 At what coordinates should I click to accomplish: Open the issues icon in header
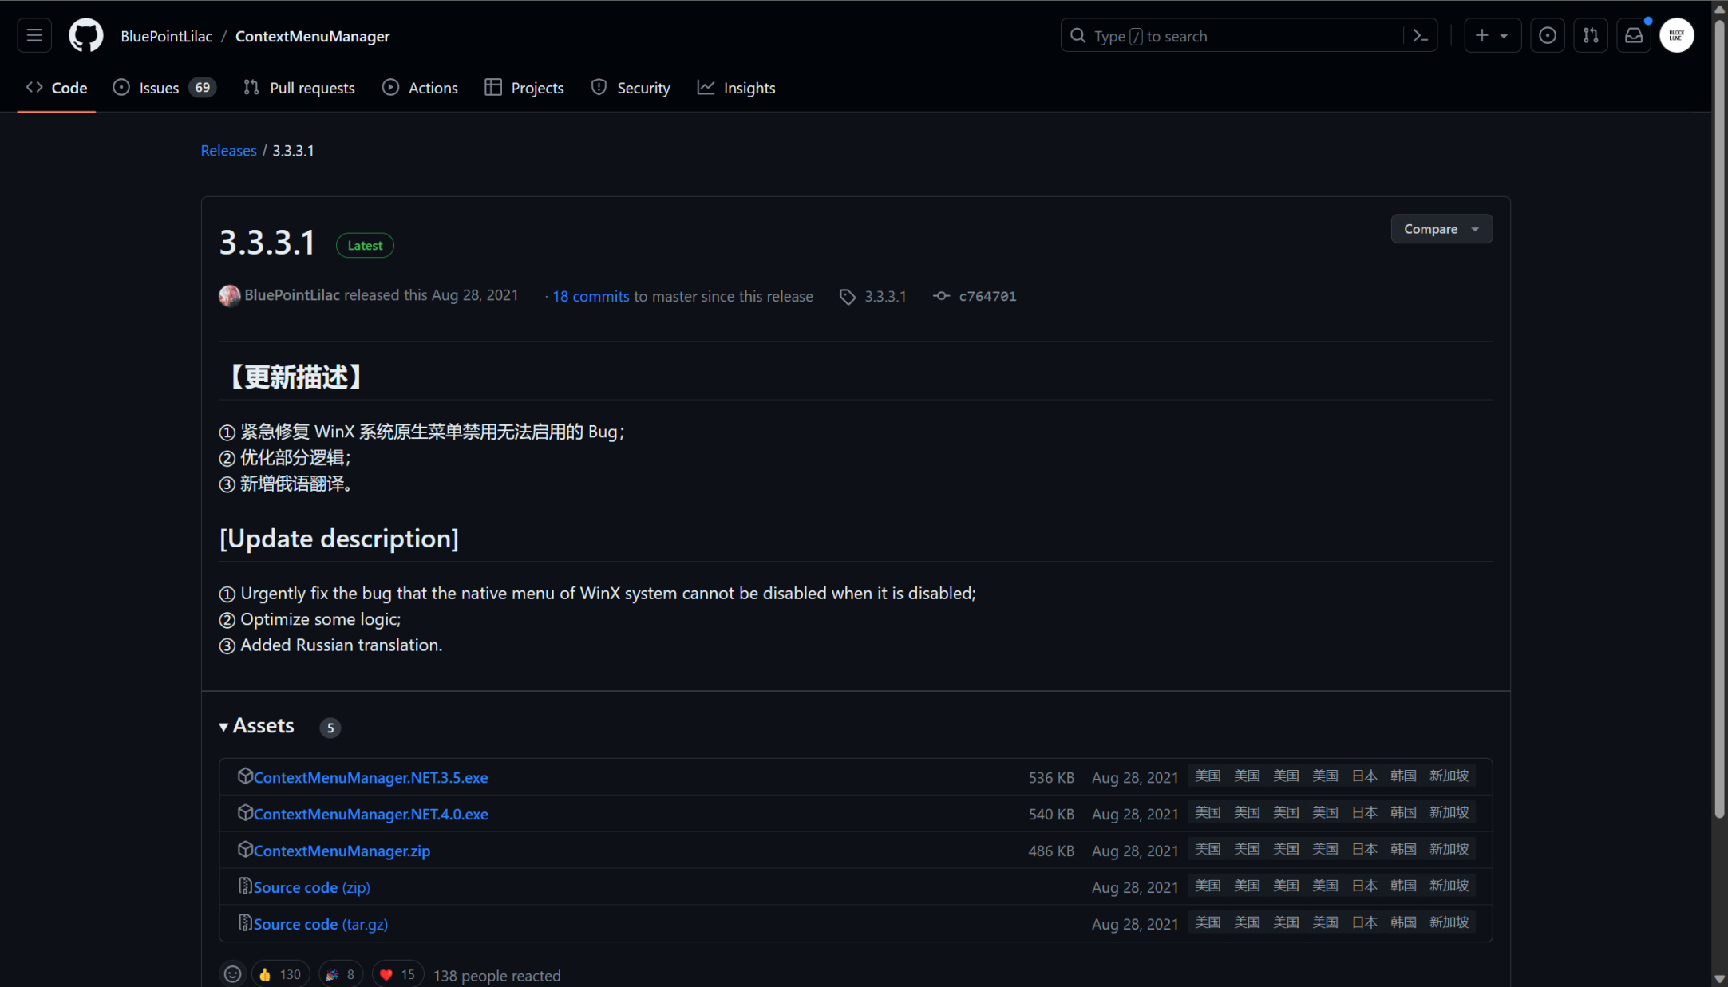pos(1547,36)
